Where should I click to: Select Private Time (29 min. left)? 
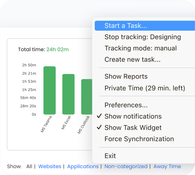tap(145, 88)
